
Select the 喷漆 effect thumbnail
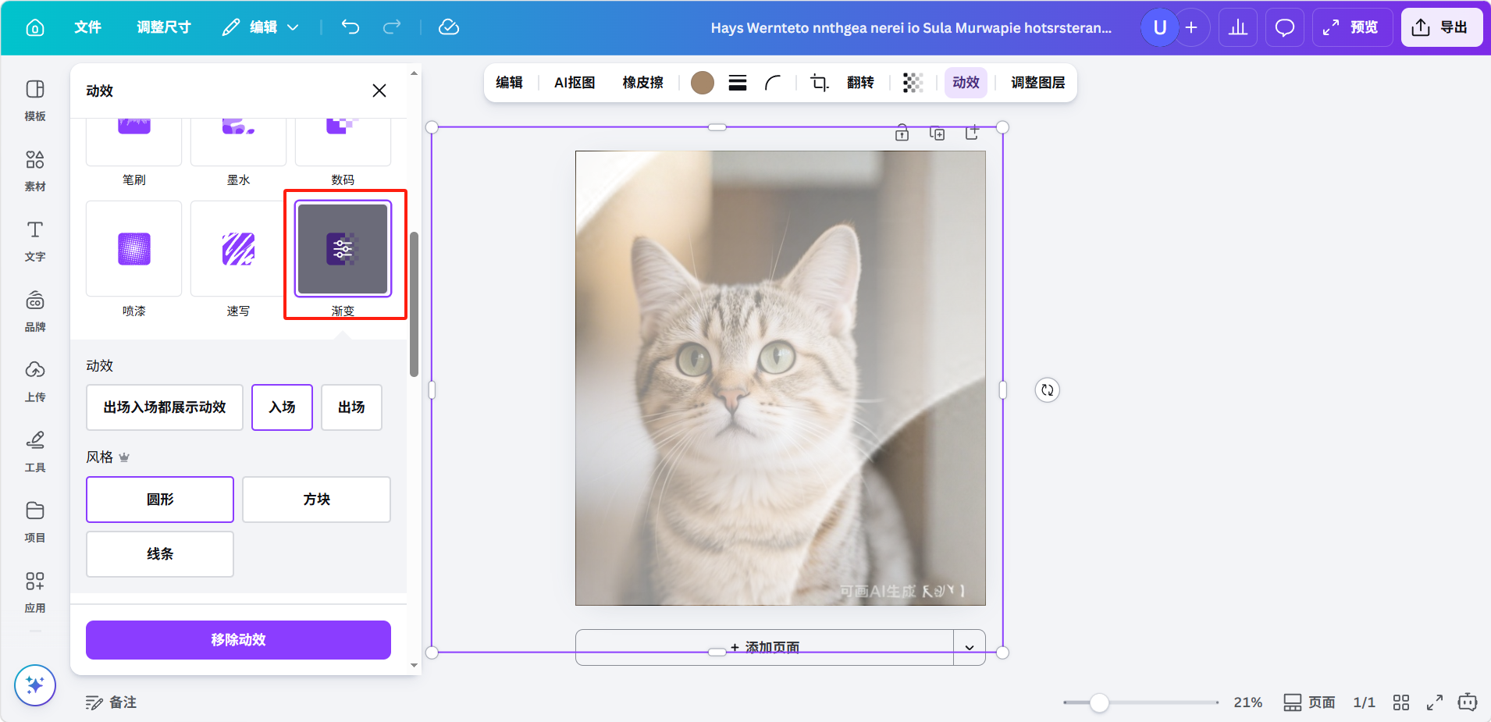(x=133, y=249)
